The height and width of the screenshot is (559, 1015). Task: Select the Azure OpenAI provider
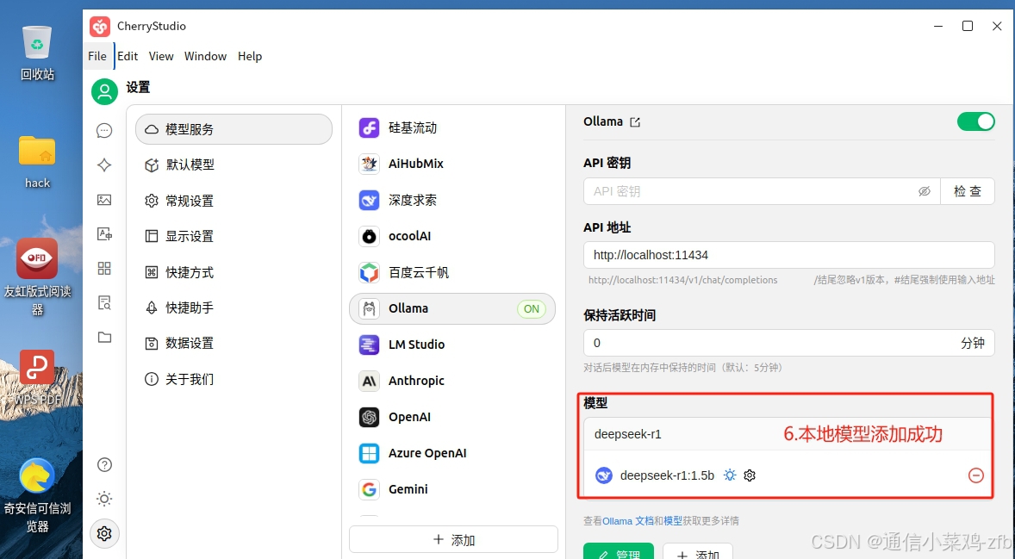coord(451,454)
